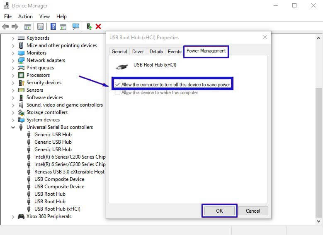Expand the Print queues node
Image resolution: width=323 pixels, height=235 pixels.
pyautogui.click(x=13, y=68)
